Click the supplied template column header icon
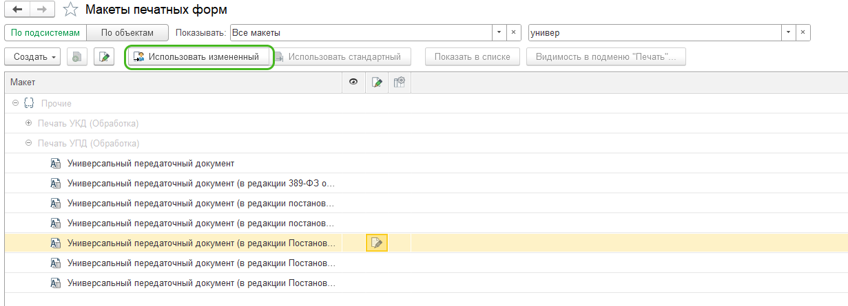The height and width of the screenshot is (306, 848). [x=399, y=83]
